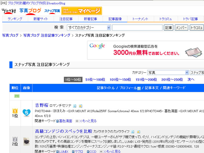
Task: Click profile icon next to カメラオタクのカメラライフ
Action: (132, 132)
